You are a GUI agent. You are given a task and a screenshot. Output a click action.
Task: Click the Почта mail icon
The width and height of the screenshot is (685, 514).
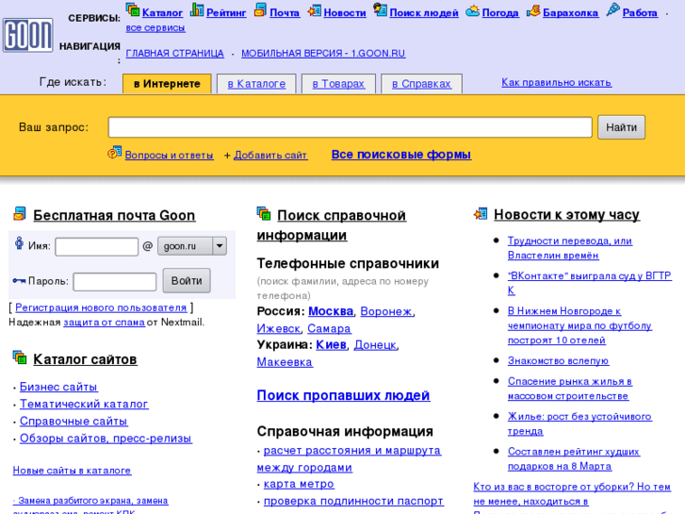[x=260, y=9]
